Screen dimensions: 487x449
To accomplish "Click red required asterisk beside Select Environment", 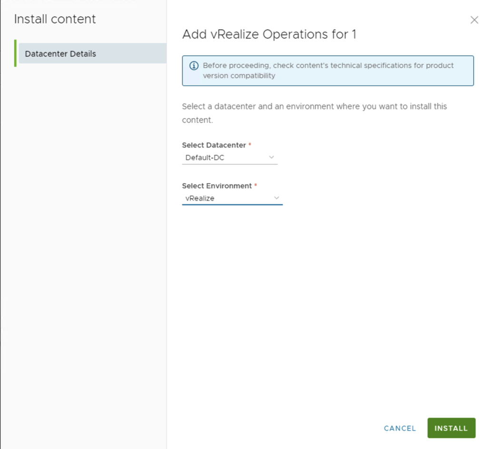I will coord(256,185).
